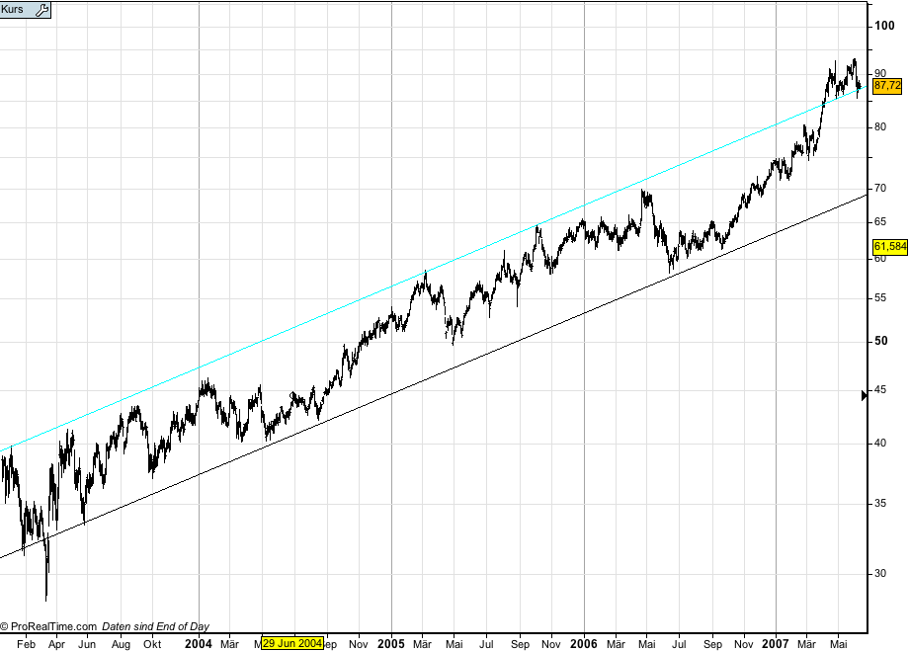Click the Okt month label
909x651 pixels.
152,644
